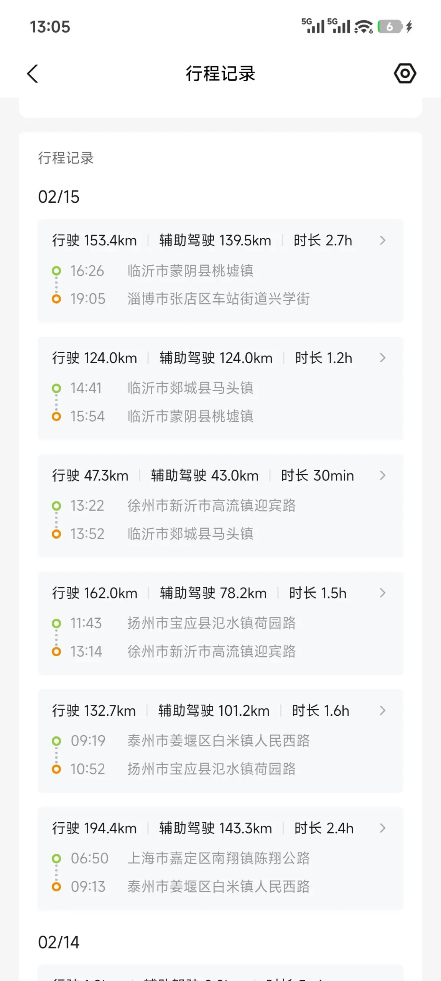
Task: Expand the 47.3km trip chevron
Action: click(382, 475)
